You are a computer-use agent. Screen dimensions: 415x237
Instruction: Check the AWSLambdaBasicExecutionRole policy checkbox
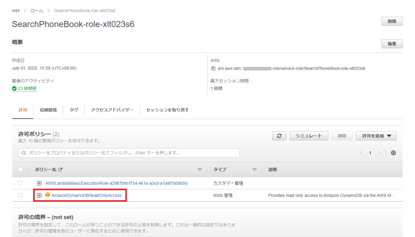(x=20, y=183)
